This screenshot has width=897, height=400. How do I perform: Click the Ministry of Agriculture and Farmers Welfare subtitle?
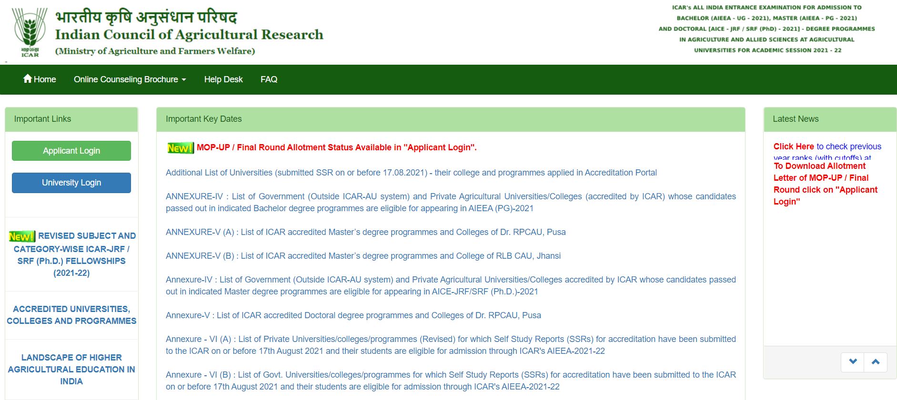click(x=155, y=51)
